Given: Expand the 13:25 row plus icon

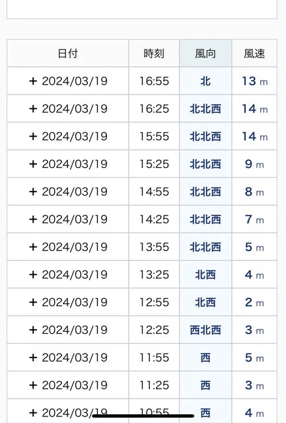Looking at the screenshot, I should click(33, 275).
